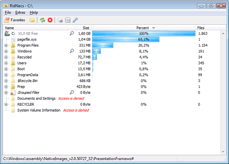This screenshot has width=229, height=164.
Task: Click magnifier icon beside Grouped Files
Action: point(72,92)
